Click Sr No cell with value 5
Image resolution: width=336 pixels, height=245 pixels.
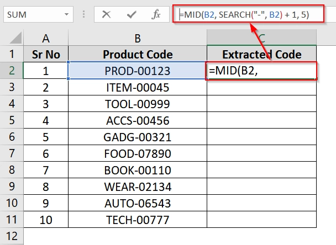(46, 137)
